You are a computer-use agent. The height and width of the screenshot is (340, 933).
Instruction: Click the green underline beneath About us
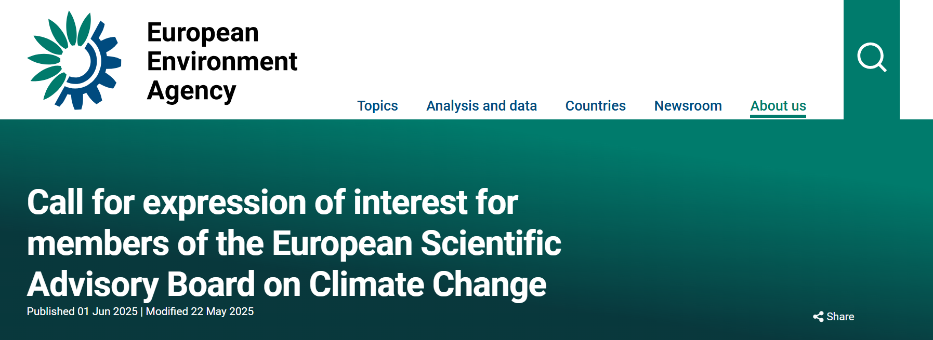point(778,116)
